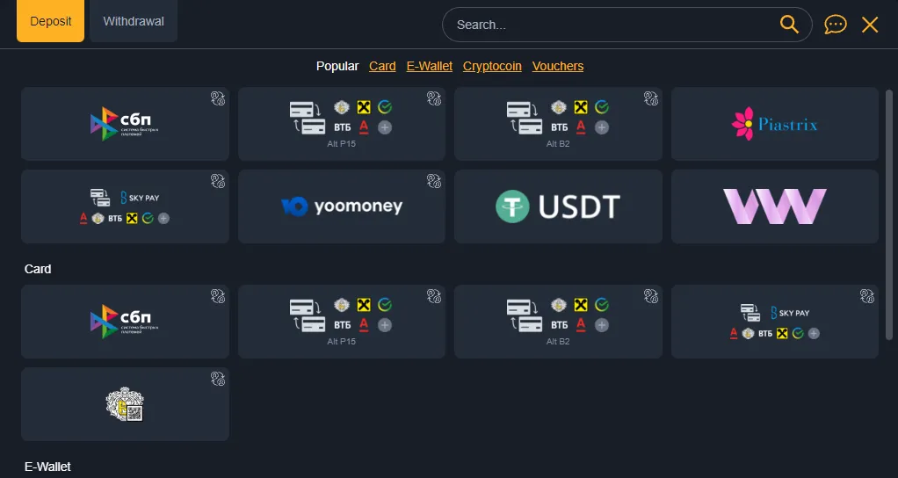The height and width of the screenshot is (478, 898).
Task: Select the Piastrix payment method
Action: (x=774, y=124)
